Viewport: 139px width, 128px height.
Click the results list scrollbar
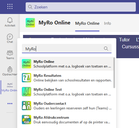coord(114,73)
